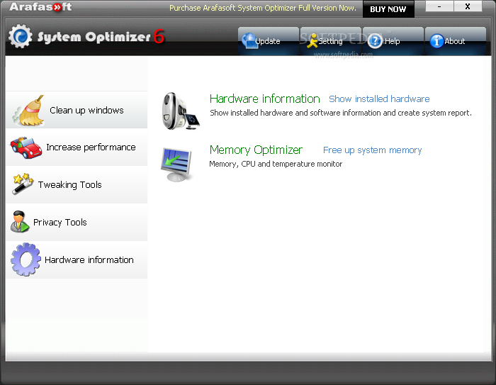Click the Privacy Tools person icon
This screenshot has width=496, height=385.
(20, 222)
